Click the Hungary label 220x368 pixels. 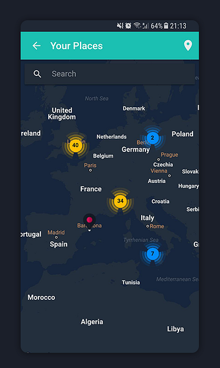pos(188,186)
